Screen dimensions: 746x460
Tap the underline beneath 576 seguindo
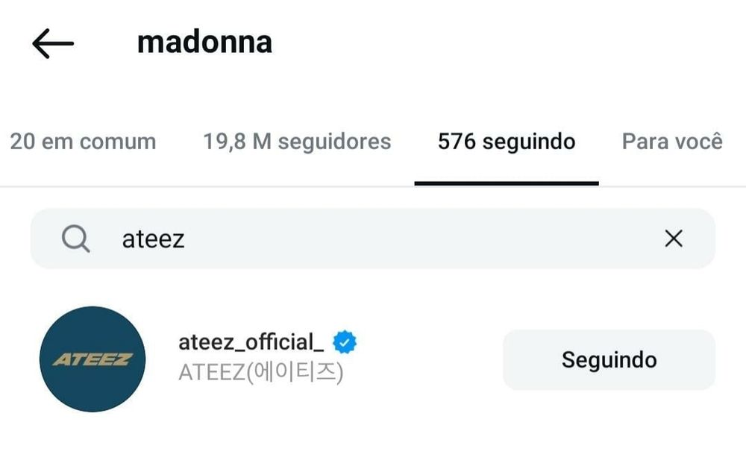pos(507,183)
